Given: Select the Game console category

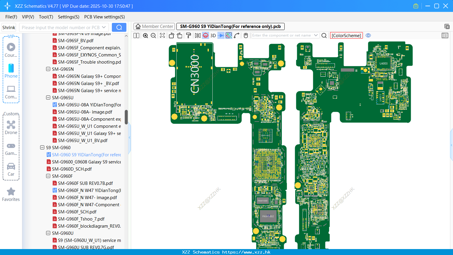Looking at the screenshot, I should [11, 149].
